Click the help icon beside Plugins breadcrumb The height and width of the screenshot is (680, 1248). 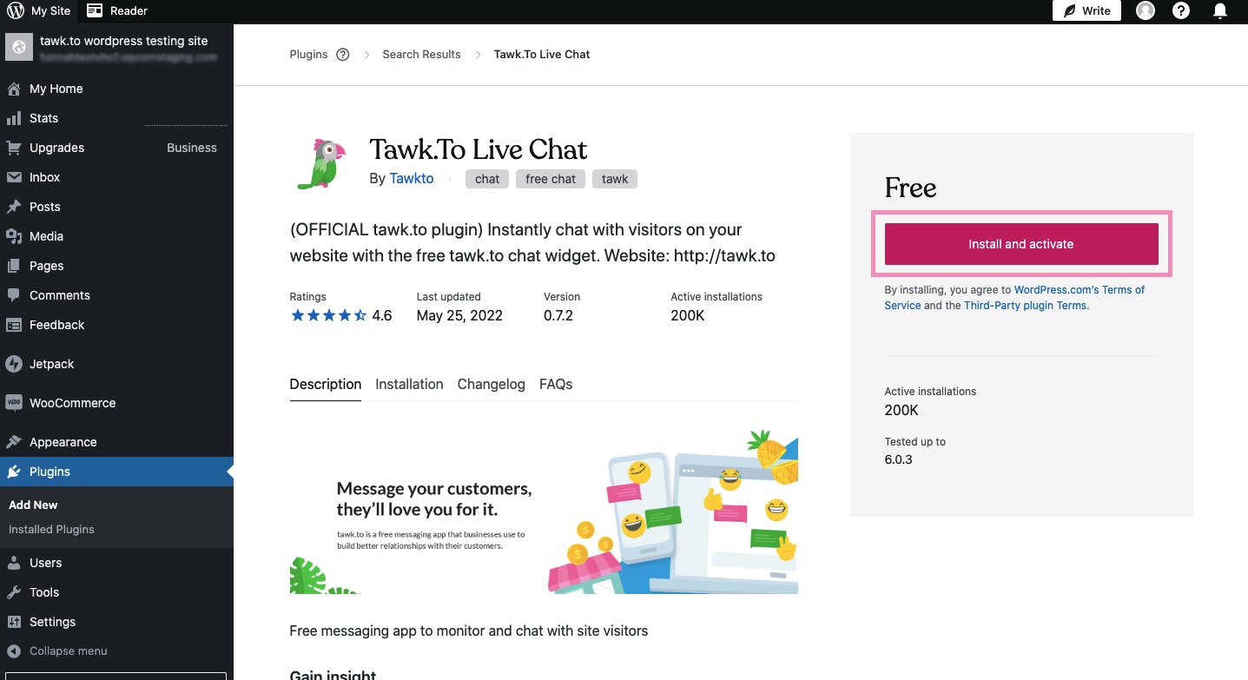click(x=343, y=54)
